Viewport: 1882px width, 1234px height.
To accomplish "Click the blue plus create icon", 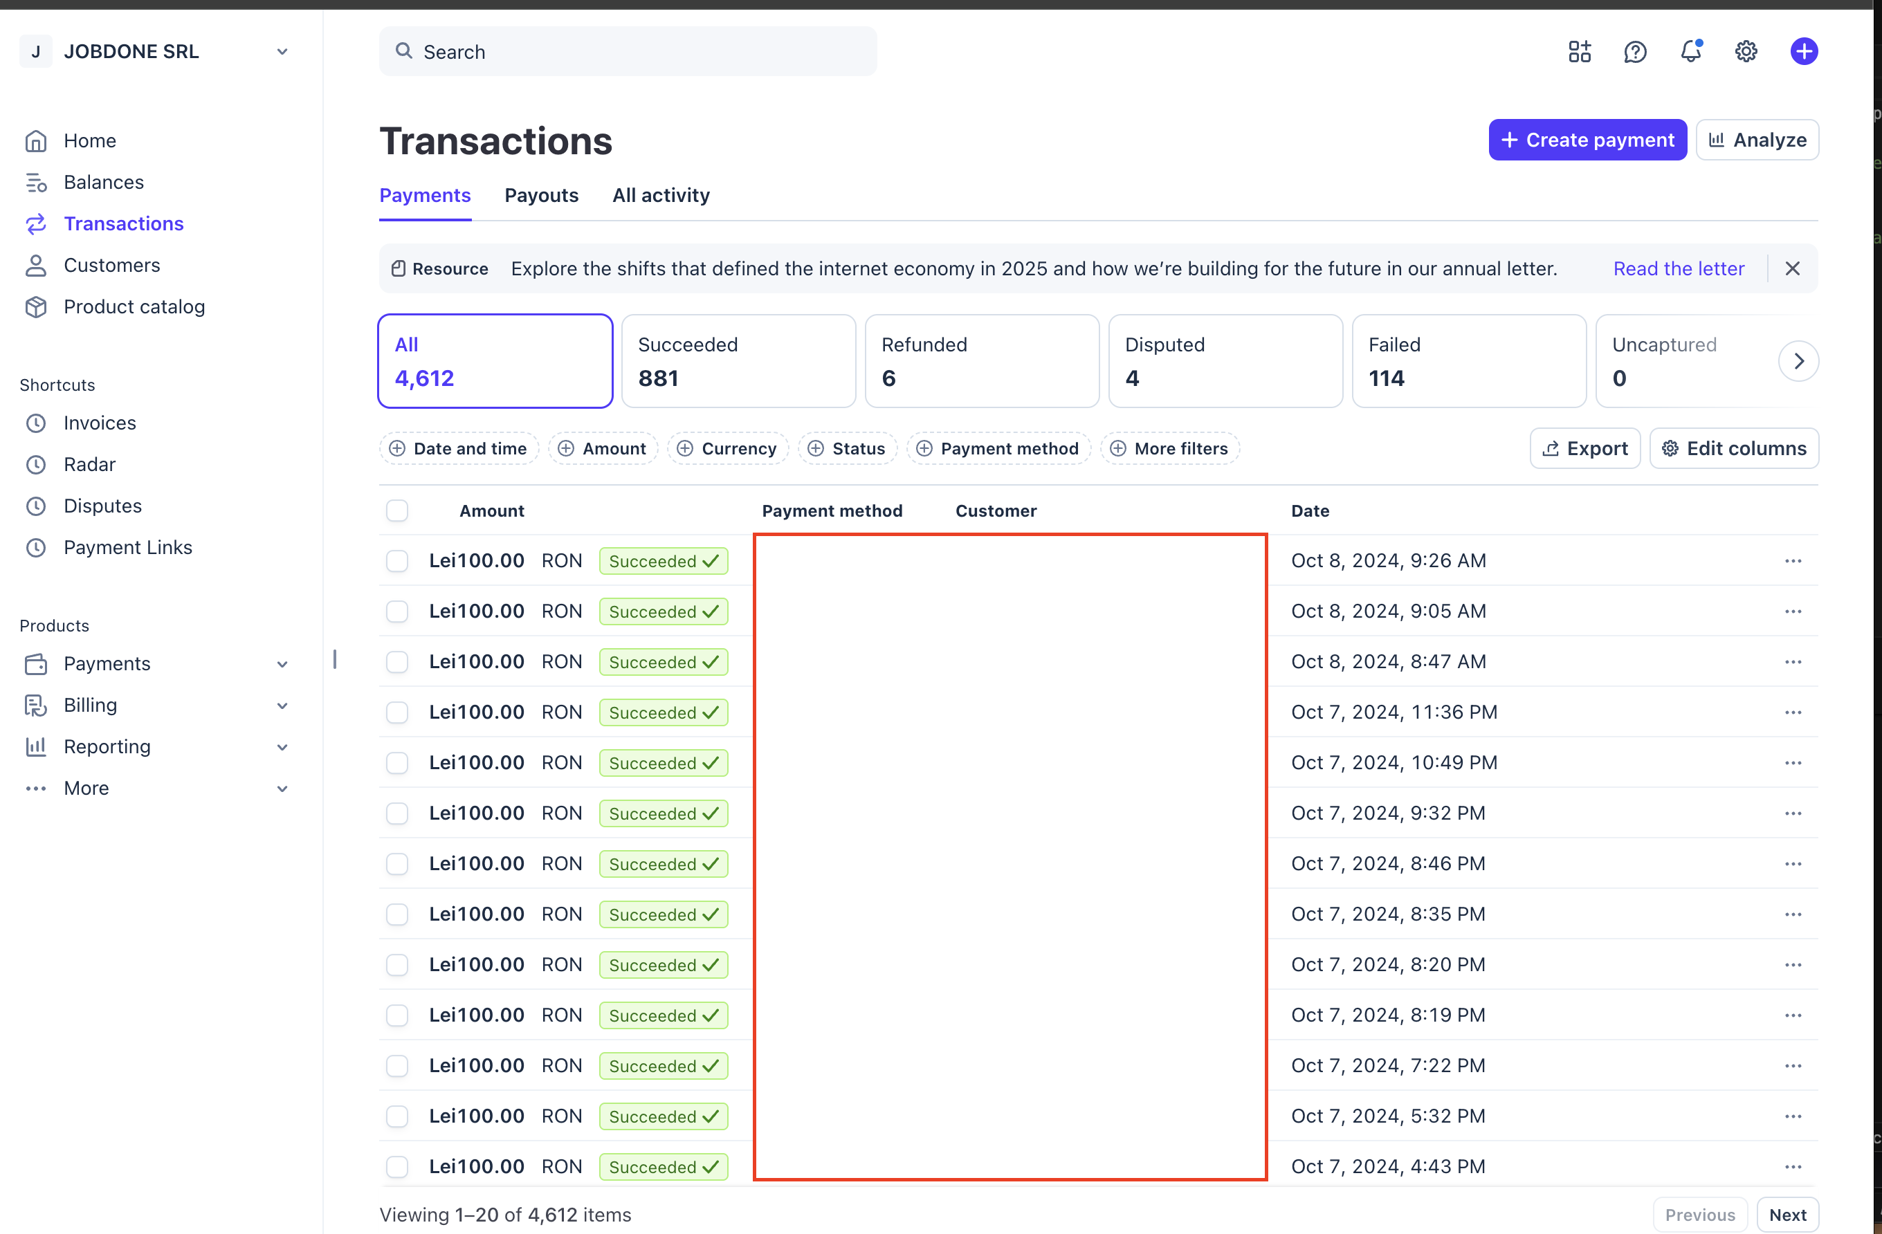I will click(x=1803, y=51).
